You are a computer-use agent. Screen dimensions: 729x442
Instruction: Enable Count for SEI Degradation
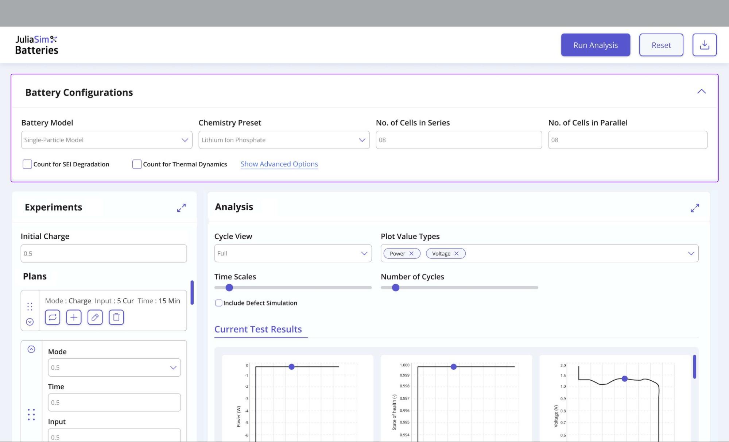(27, 164)
